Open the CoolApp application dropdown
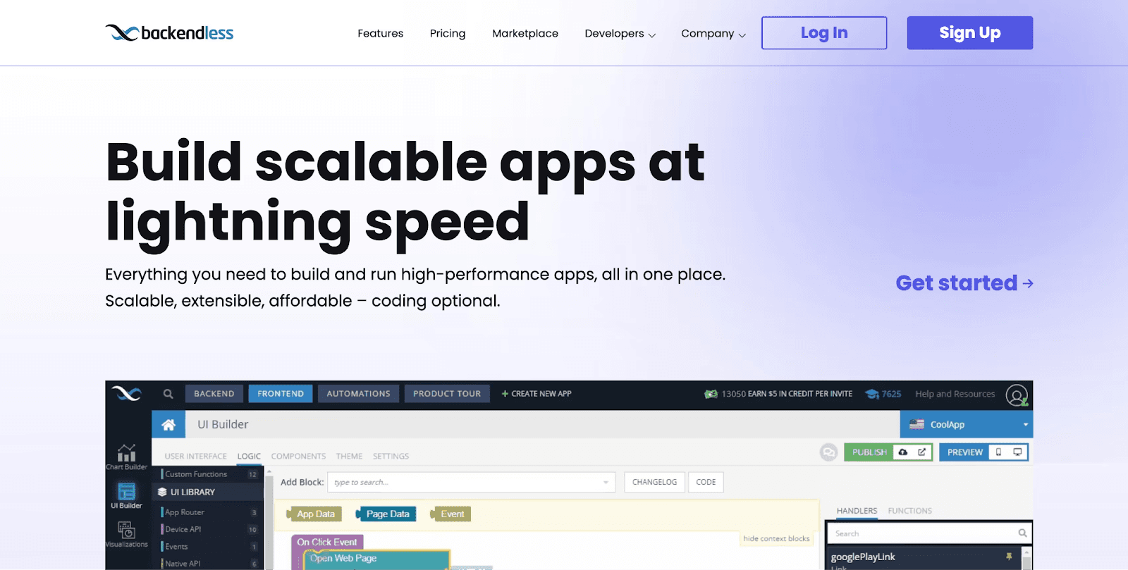 [967, 424]
